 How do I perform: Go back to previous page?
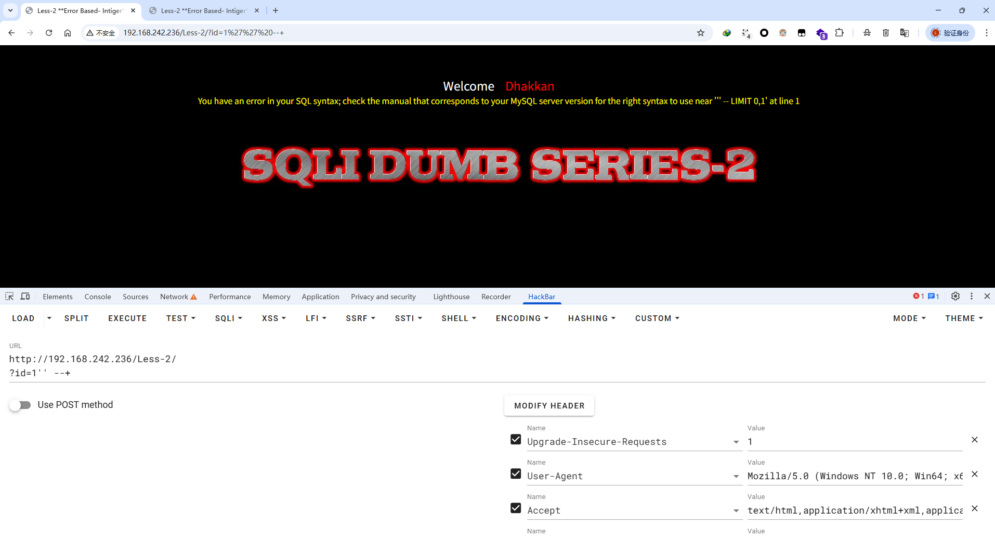coord(11,33)
